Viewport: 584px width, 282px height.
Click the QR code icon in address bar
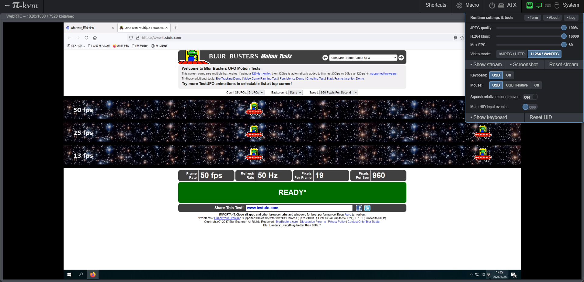tap(455, 38)
